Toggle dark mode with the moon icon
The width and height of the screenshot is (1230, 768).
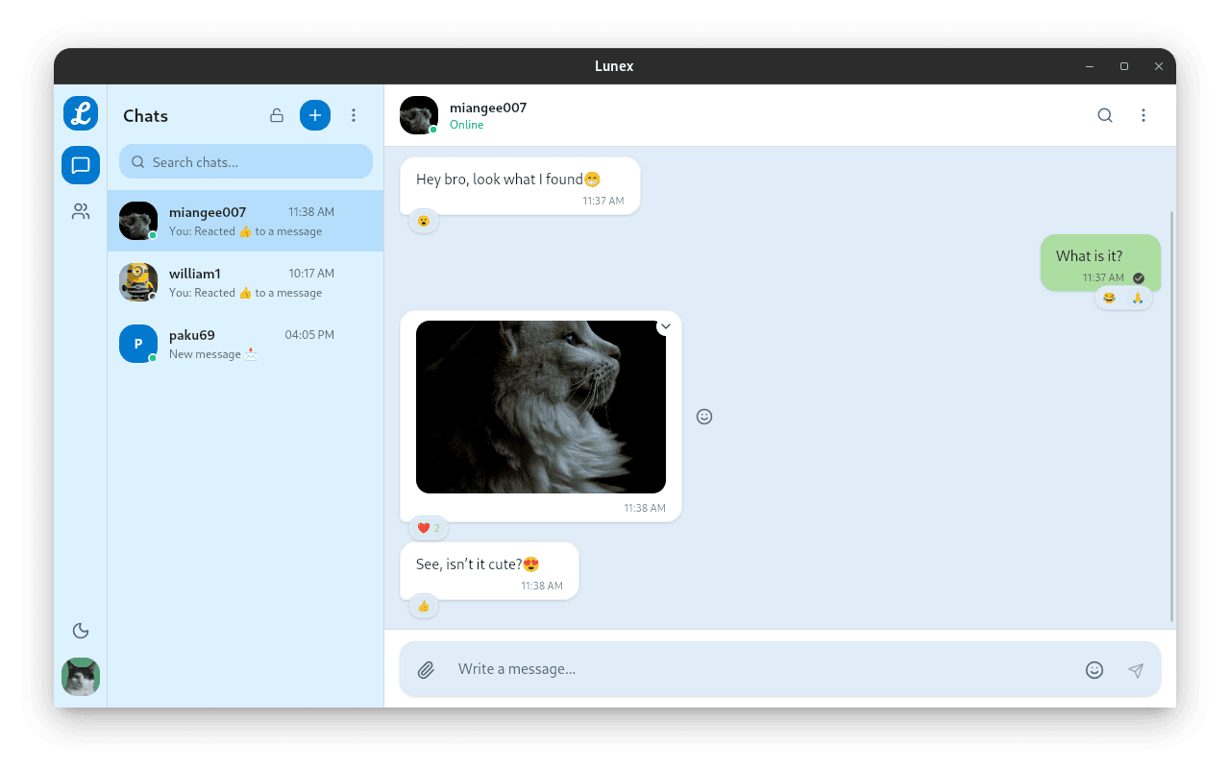[80, 630]
